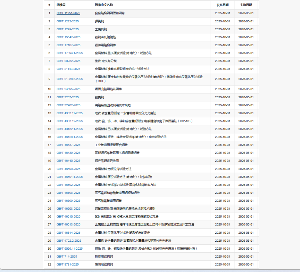Click the GB/T 46440-2025 link

tap(68, 161)
